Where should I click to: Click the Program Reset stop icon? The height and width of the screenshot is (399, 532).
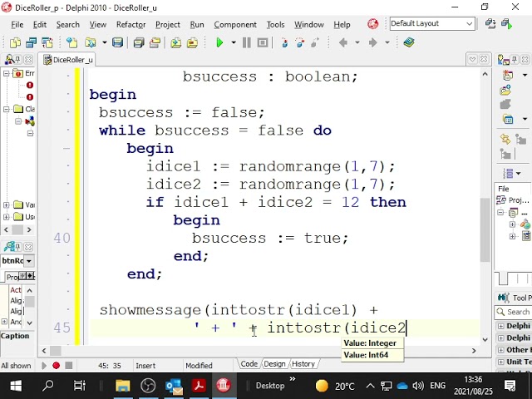click(x=263, y=42)
